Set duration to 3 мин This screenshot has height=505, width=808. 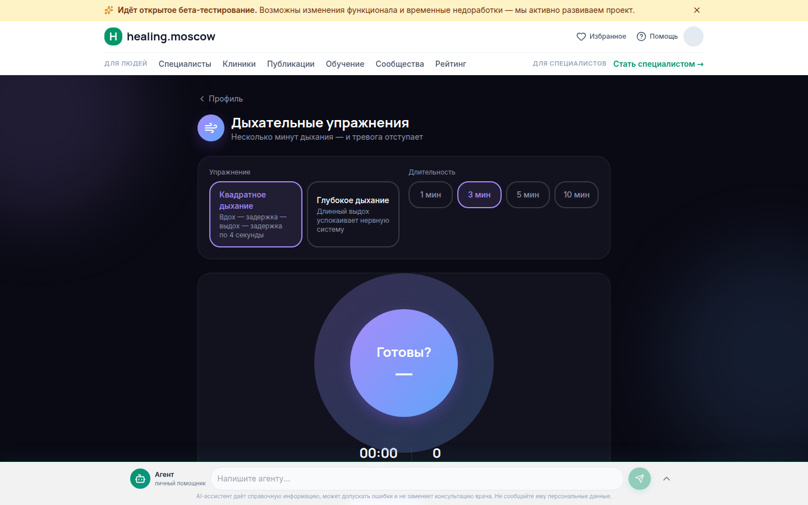pos(479,195)
